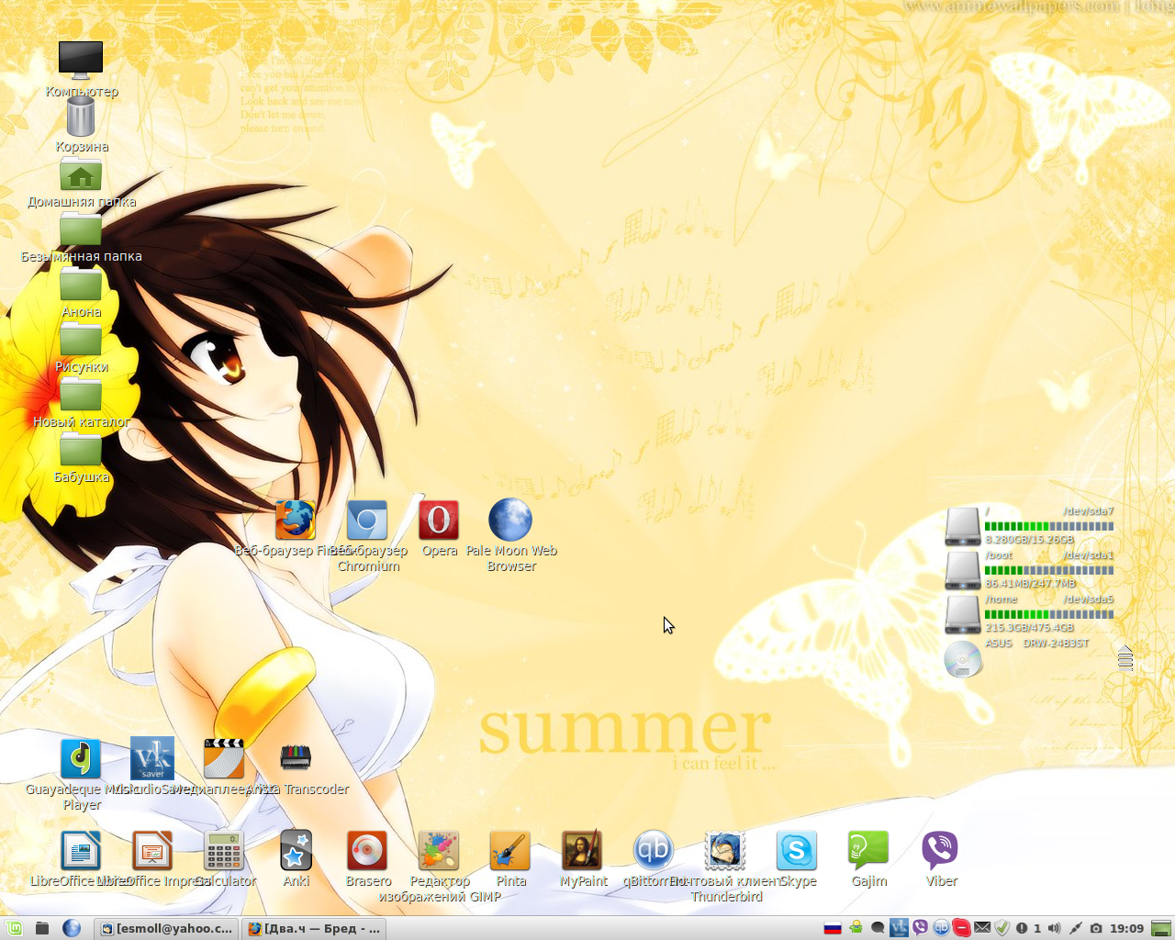Click the root partition /dev/sda7 drive icon
Image resolution: width=1175 pixels, height=940 pixels.
pos(963,527)
